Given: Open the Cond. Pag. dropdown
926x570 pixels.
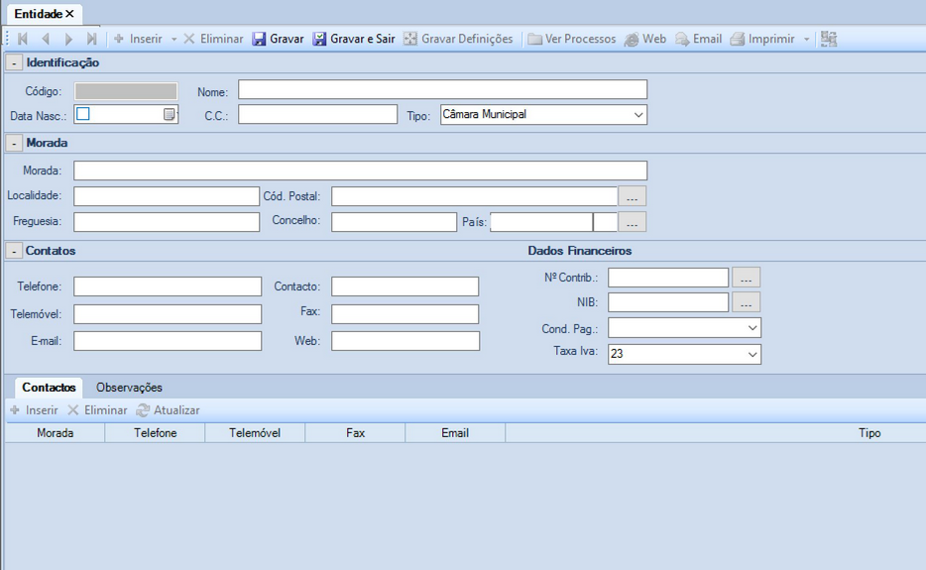Looking at the screenshot, I should pos(684,328).
